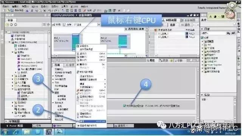This screenshot has width=242, height=136.
Task: Click the cut scissors icon in toolbar
Action: tap(32, 11)
